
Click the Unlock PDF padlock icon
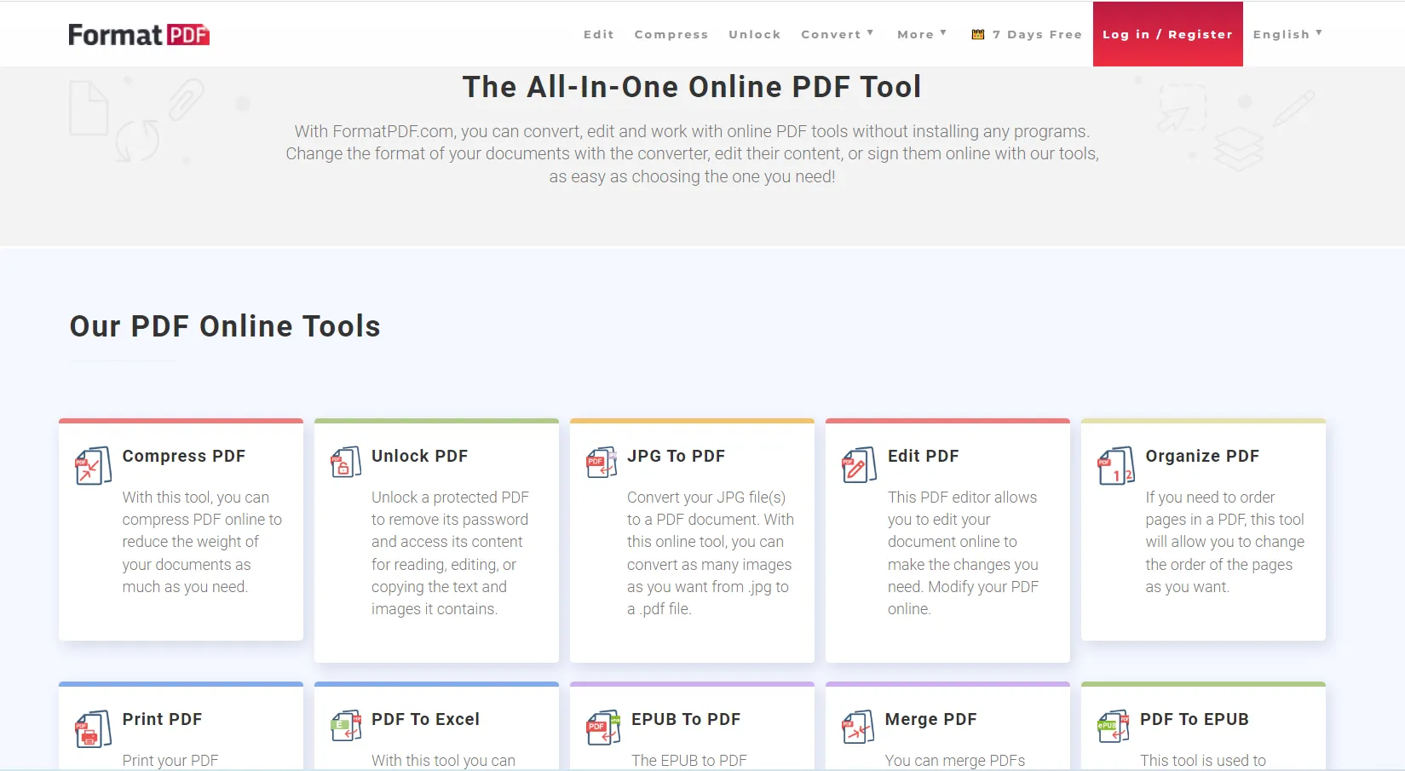344,463
